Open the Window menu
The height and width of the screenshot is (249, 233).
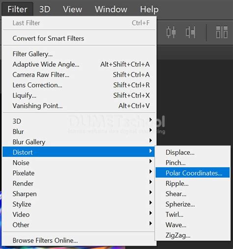click(111, 9)
